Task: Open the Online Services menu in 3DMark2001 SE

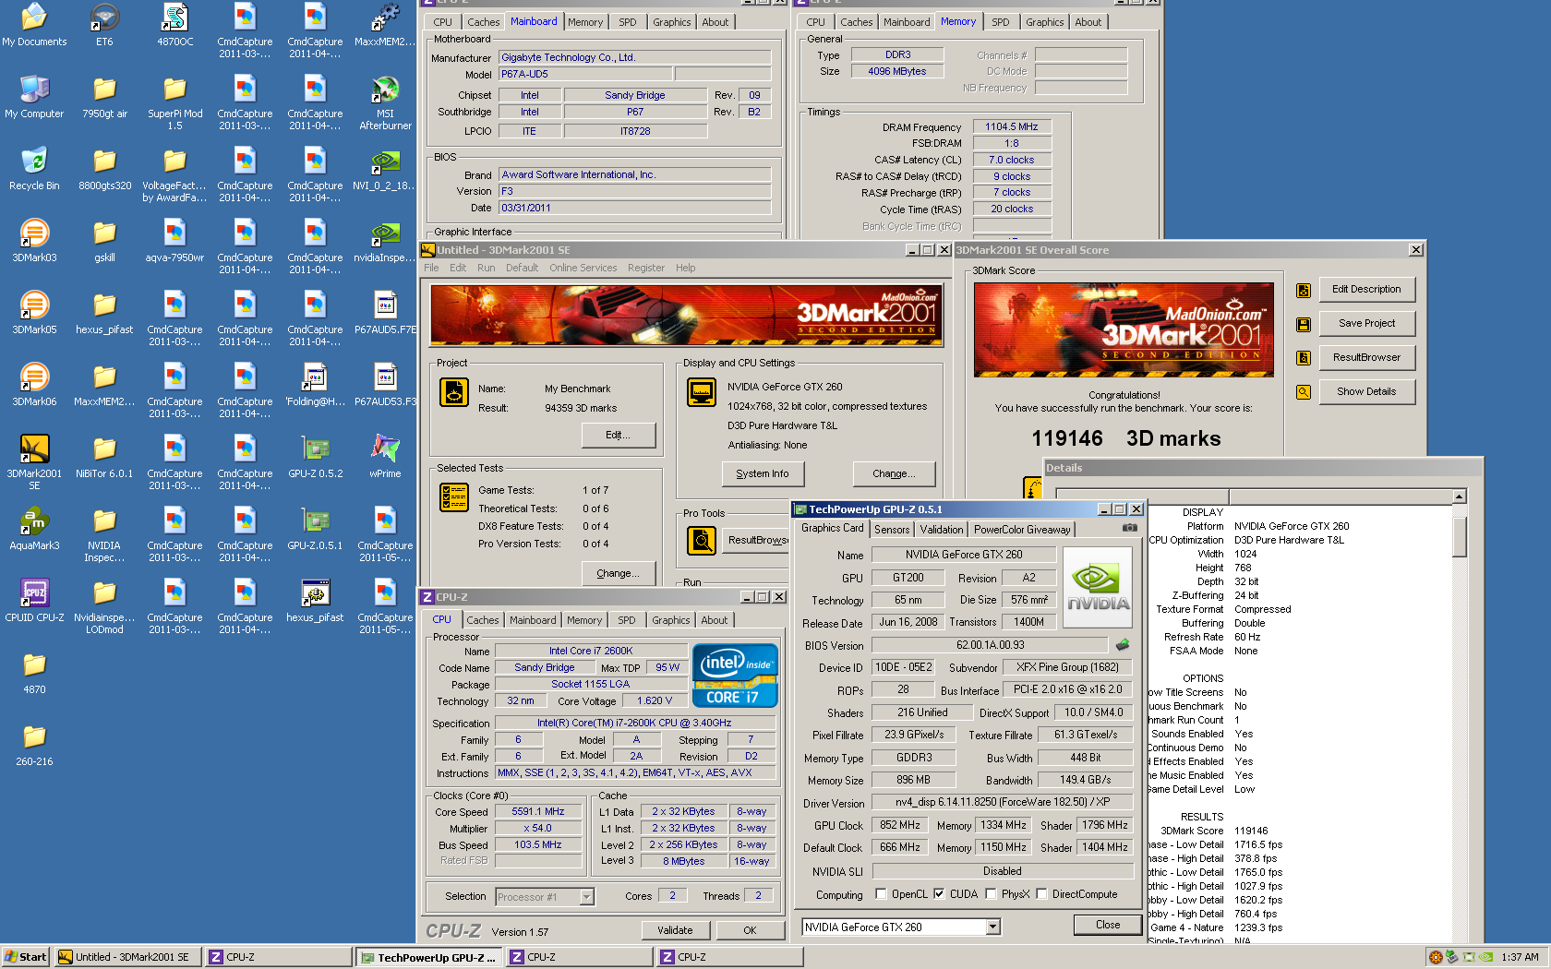Action: pyautogui.click(x=583, y=268)
